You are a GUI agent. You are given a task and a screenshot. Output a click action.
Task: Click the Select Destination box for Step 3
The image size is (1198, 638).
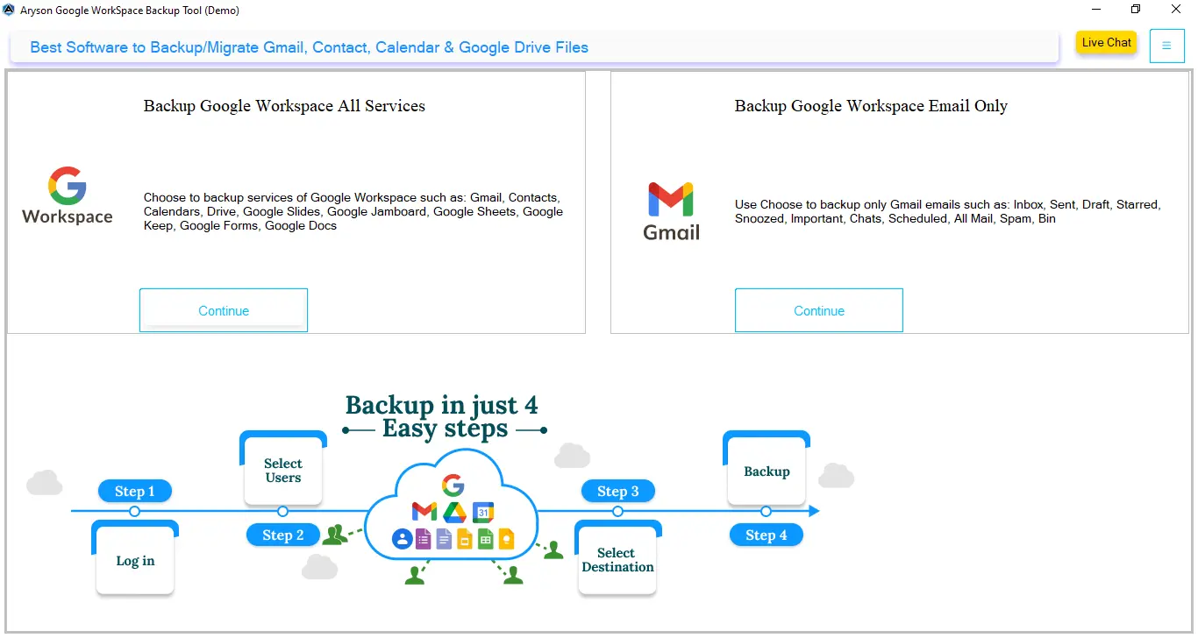[x=617, y=559]
